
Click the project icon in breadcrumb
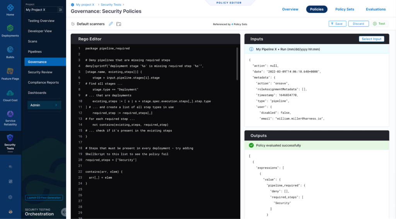click(x=72, y=5)
